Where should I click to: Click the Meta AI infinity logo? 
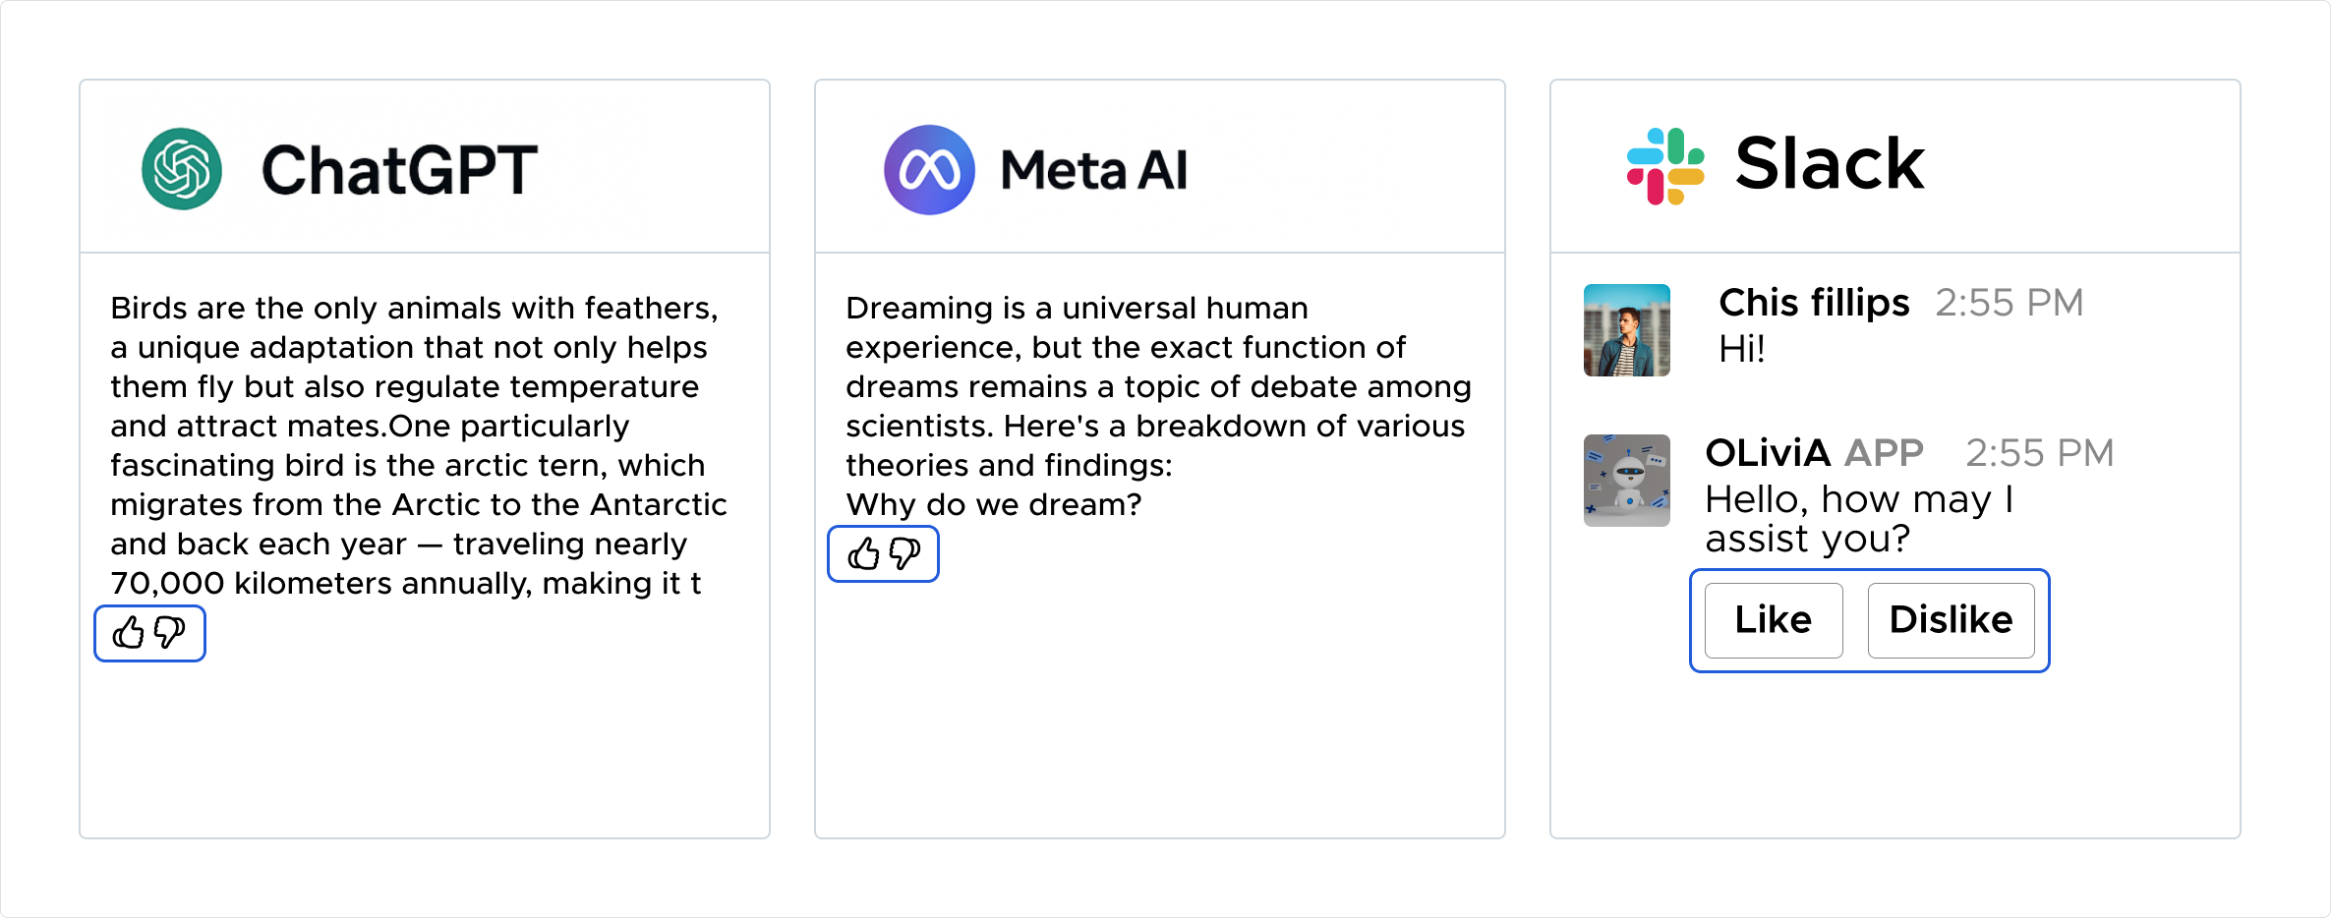929,169
